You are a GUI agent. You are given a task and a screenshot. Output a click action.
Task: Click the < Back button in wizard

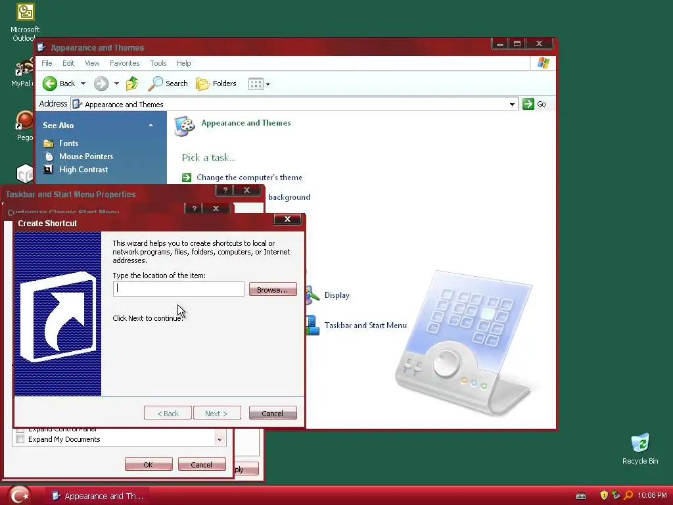point(168,413)
